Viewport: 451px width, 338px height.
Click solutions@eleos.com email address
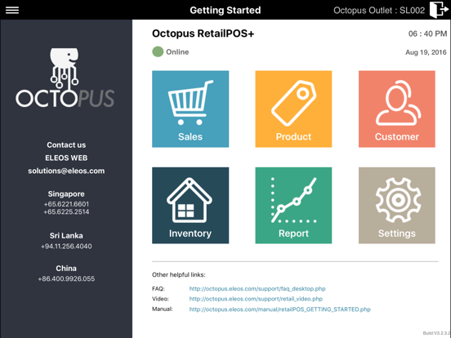[x=66, y=171]
